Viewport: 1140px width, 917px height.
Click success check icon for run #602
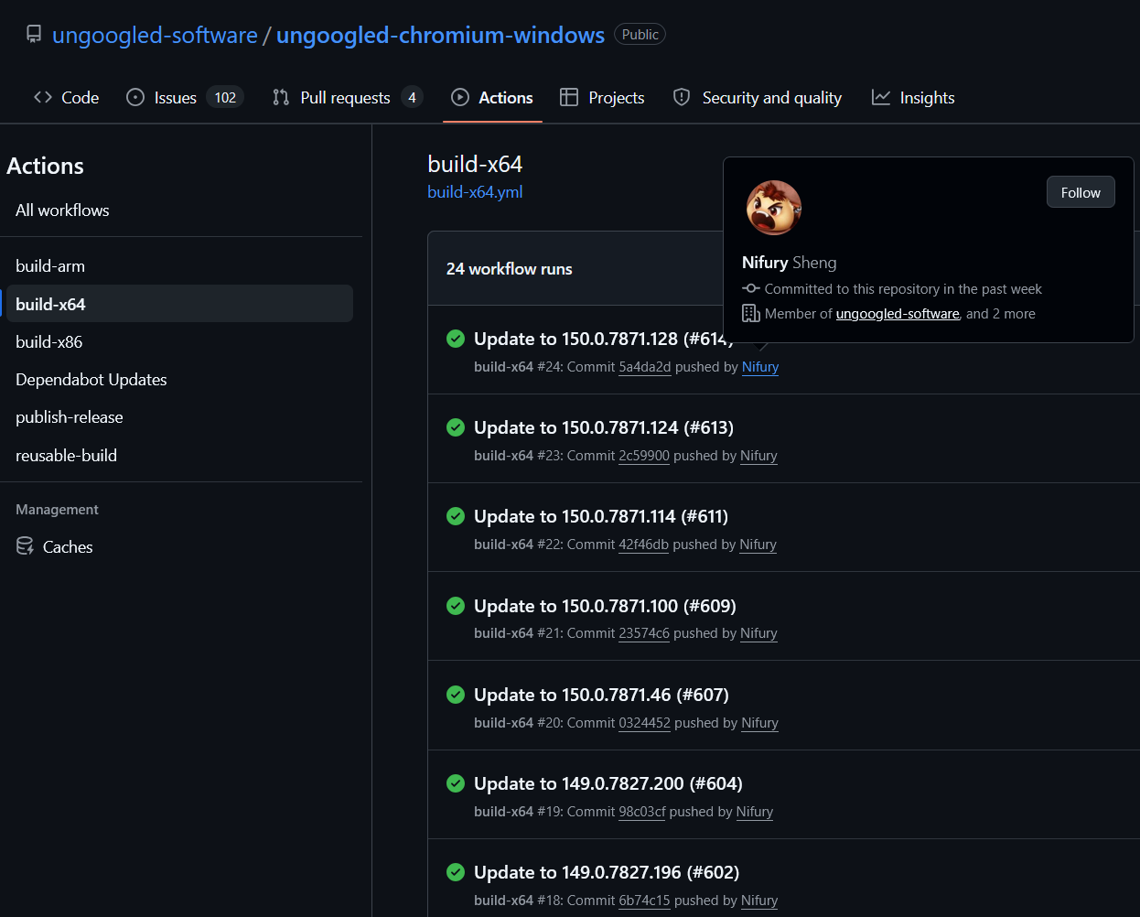tap(456, 872)
